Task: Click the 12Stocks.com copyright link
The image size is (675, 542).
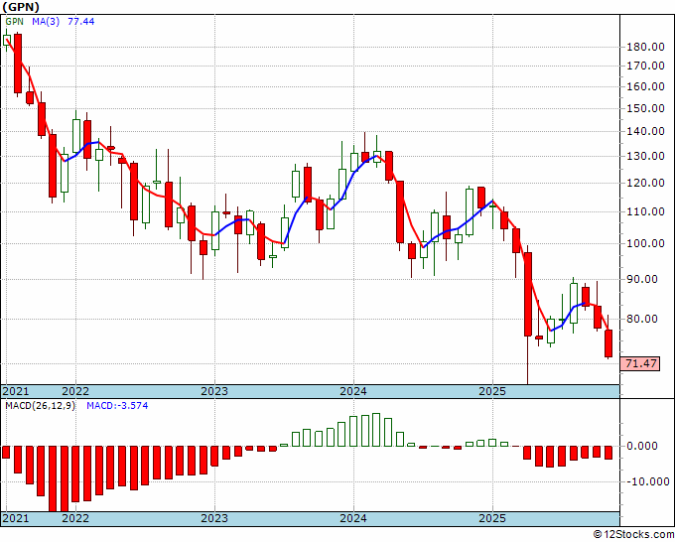Action: [633, 535]
